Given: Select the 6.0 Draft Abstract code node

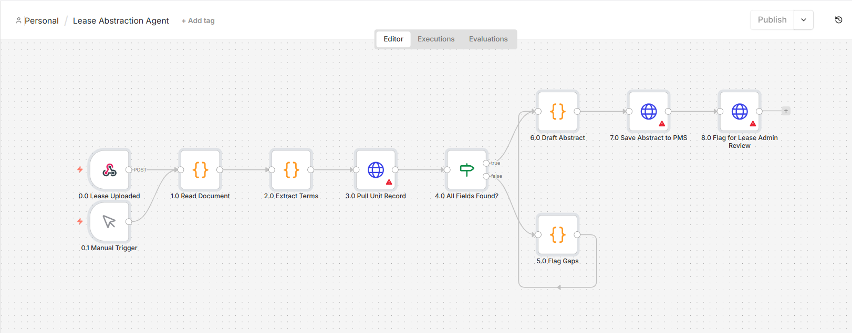Looking at the screenshot, I should coord(557,111).
